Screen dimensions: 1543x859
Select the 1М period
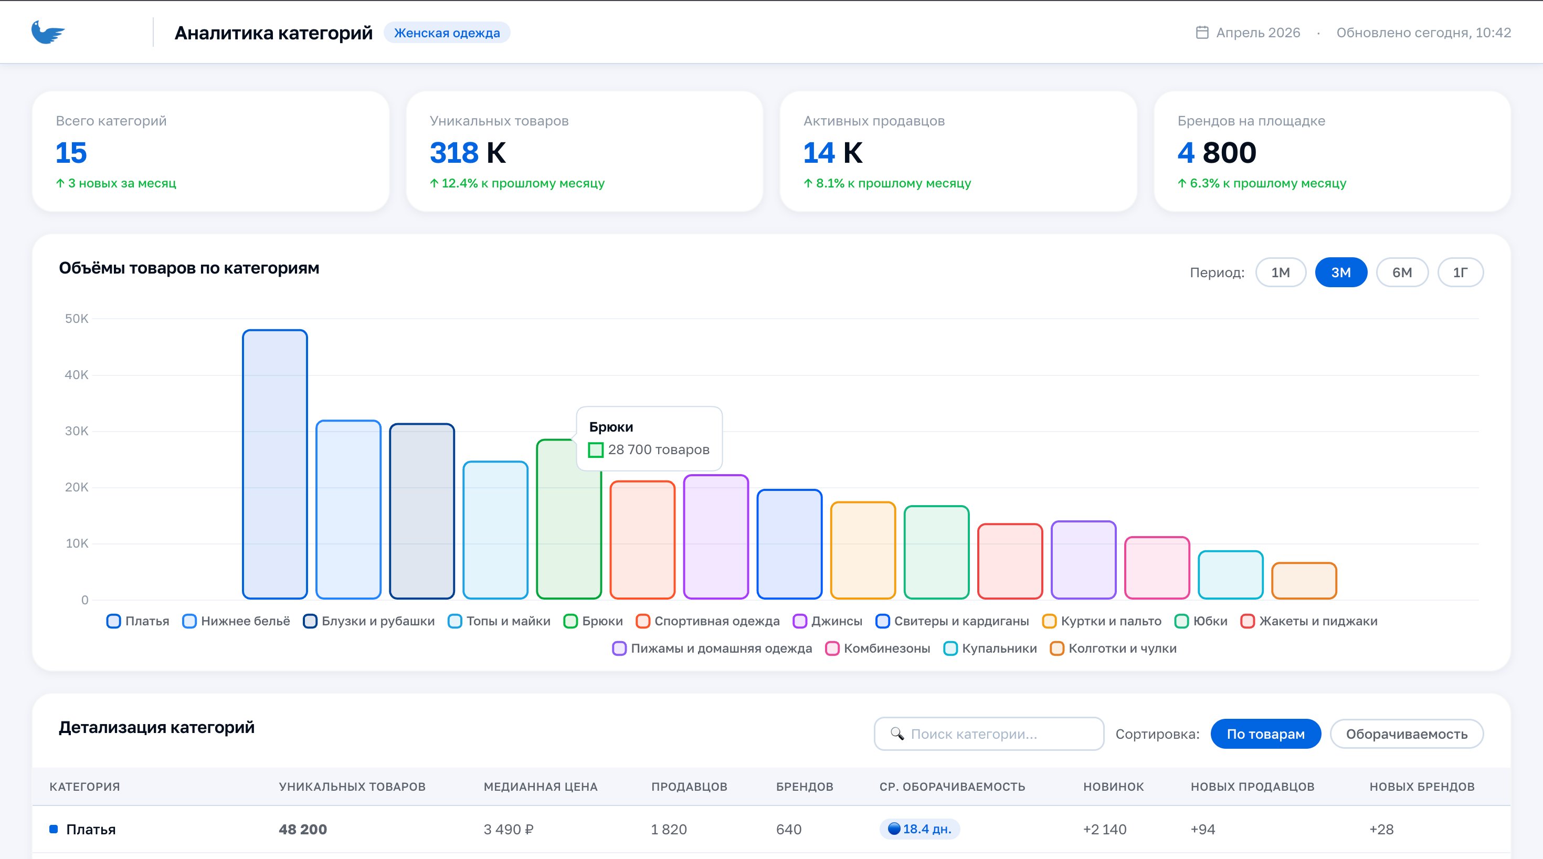[x=1280, y=272]
